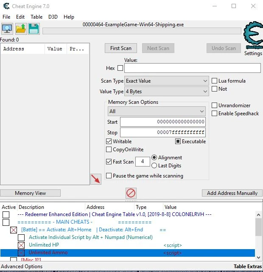Image resolution: width=263 pixels, height=272 pixels.
Task: Click the attached process name label
Action: (x=133, y=25)
